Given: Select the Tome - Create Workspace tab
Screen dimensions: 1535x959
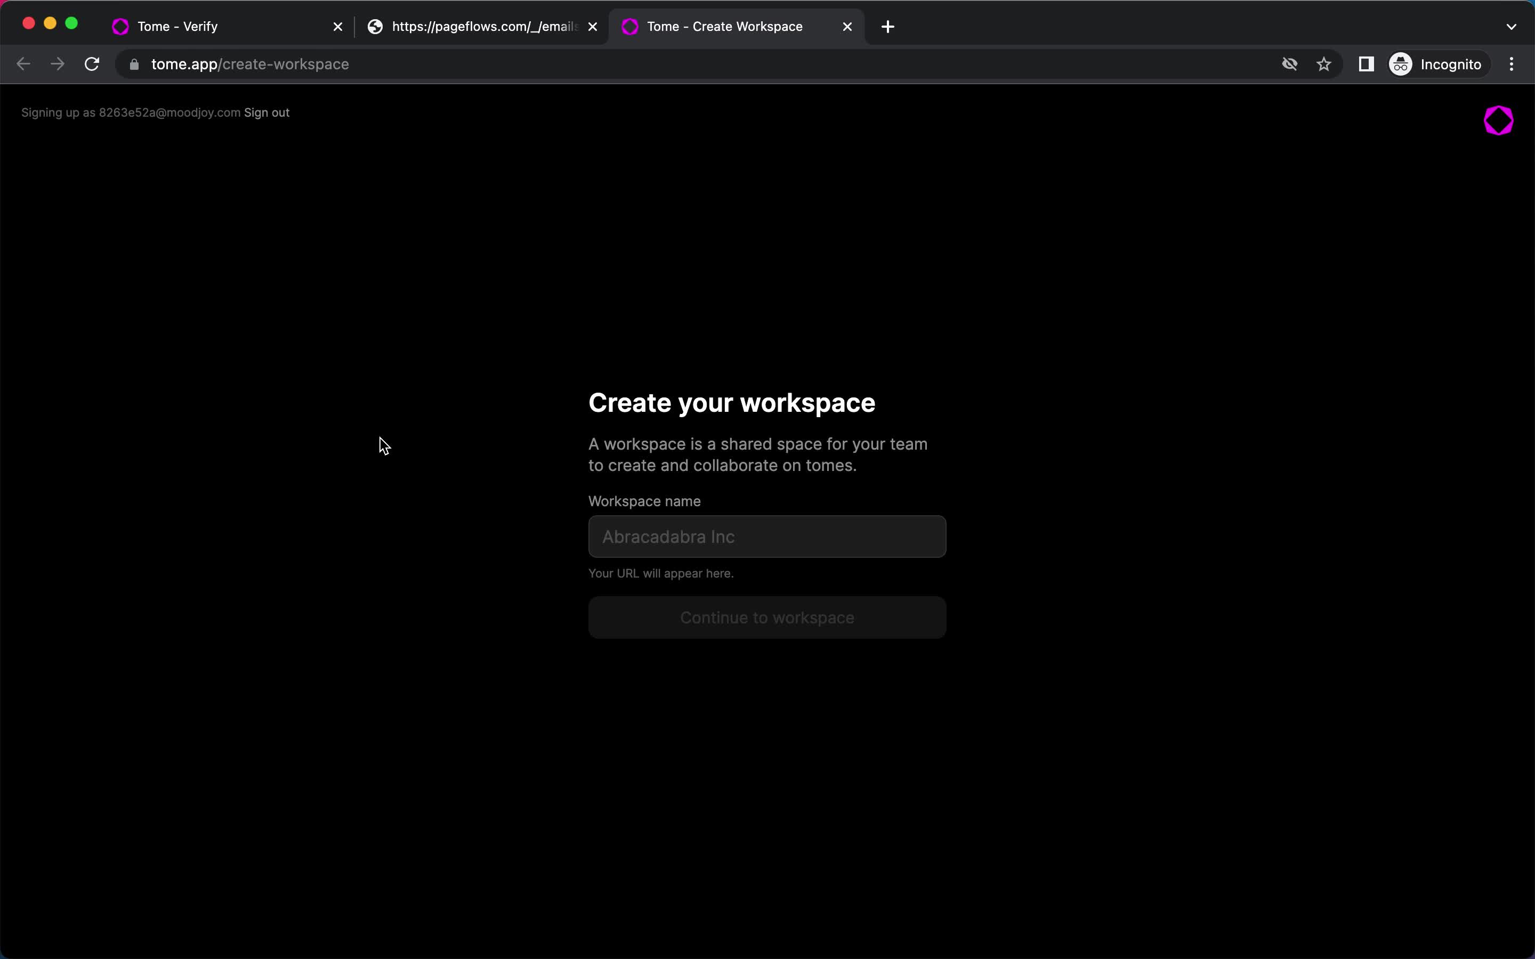Looking at the screenshot, I should tap(737, 27).
